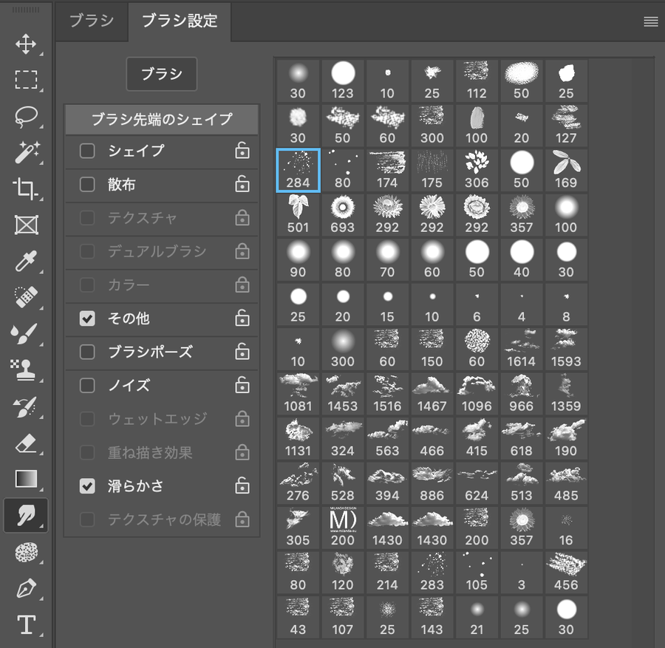Choose the Pen tool
Viewport: 665px width, 648px height.
click(26, 588)
